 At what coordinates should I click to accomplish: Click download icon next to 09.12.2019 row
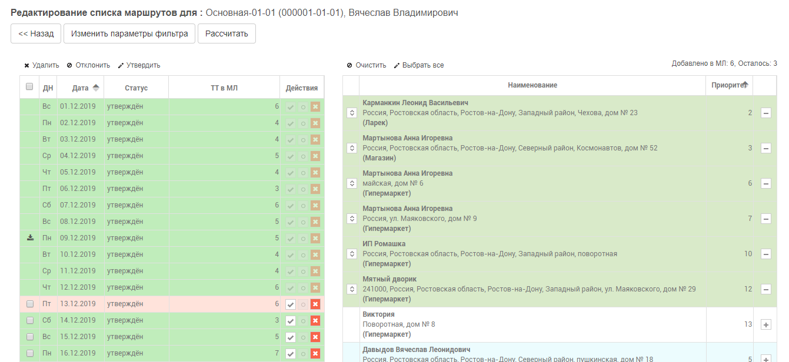click(30, 238)
